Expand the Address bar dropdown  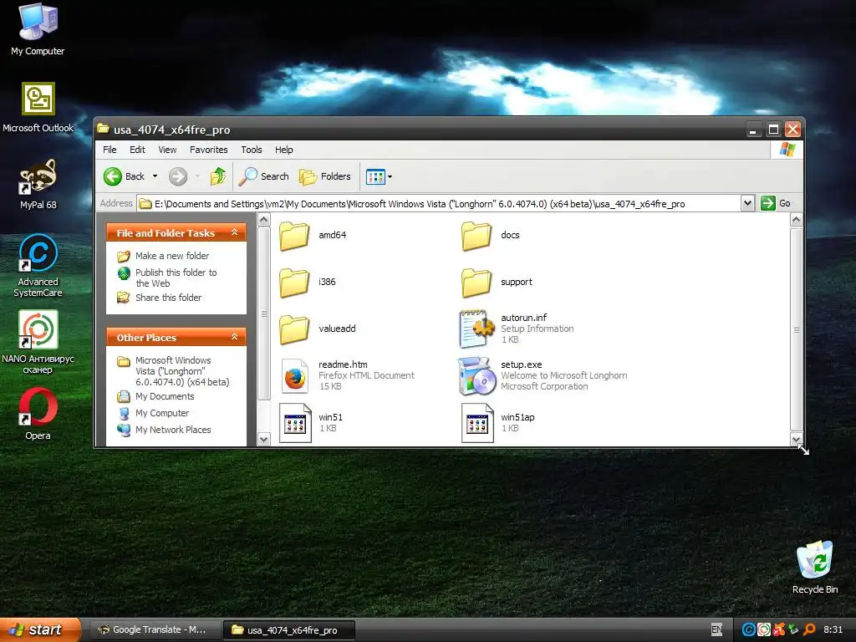click(x=747, y=204)
